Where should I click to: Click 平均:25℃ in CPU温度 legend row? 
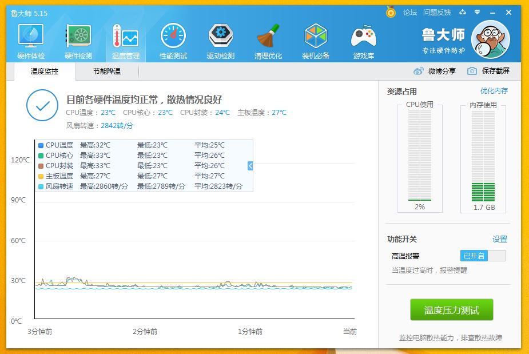pos(209,145)
